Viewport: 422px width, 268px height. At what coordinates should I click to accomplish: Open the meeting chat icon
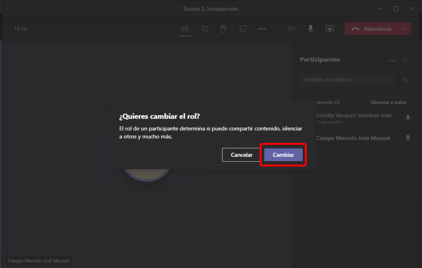click(204, 29)
